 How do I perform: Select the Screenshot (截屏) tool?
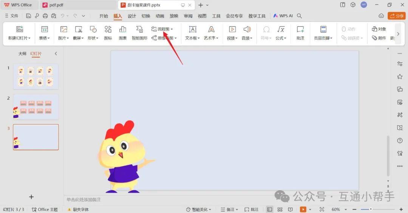pos(78,33)
